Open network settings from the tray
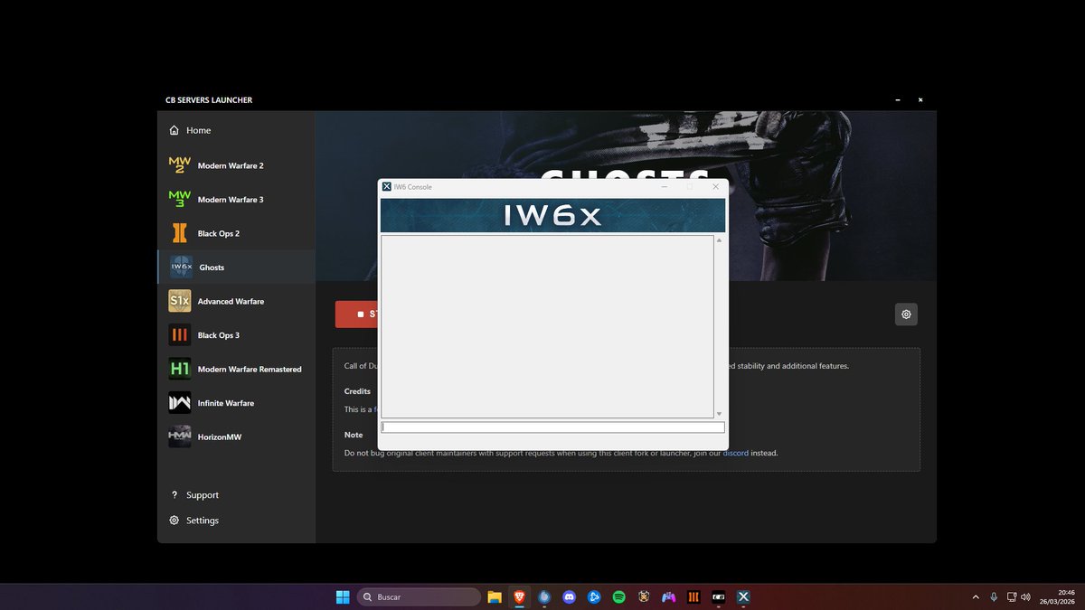 (x=1011, y=597)
